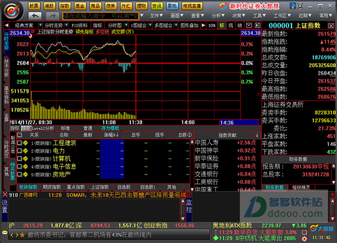
Task: Open the 分析 menu
Action: 218,16
